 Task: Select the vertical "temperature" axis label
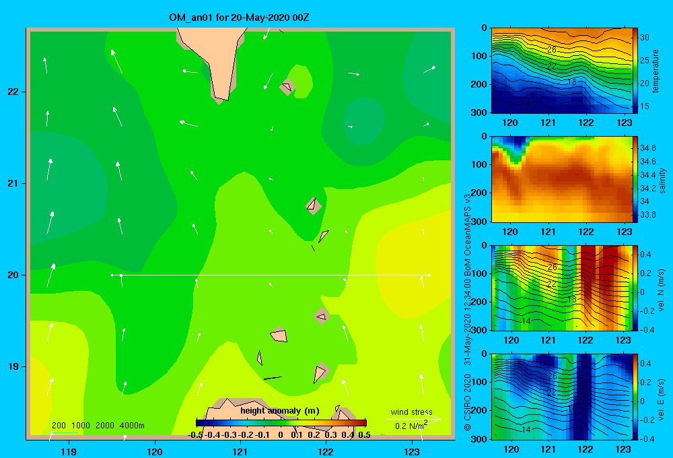656,71
